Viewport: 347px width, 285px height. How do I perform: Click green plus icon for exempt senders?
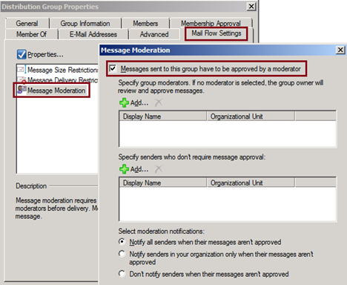tap(124, 169)
